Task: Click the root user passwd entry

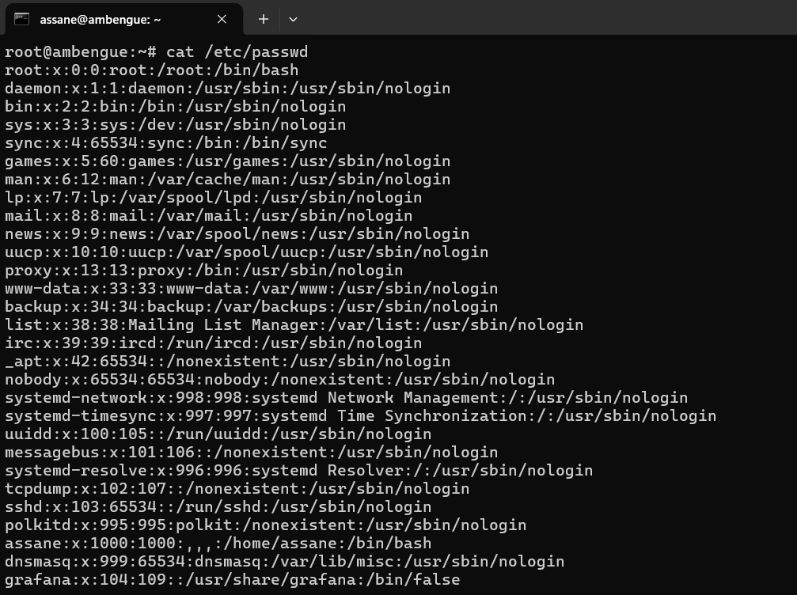Action: [151, 70]
